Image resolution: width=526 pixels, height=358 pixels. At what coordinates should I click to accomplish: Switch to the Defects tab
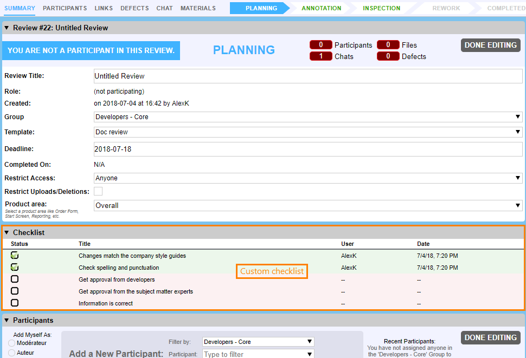pos(134,8)
